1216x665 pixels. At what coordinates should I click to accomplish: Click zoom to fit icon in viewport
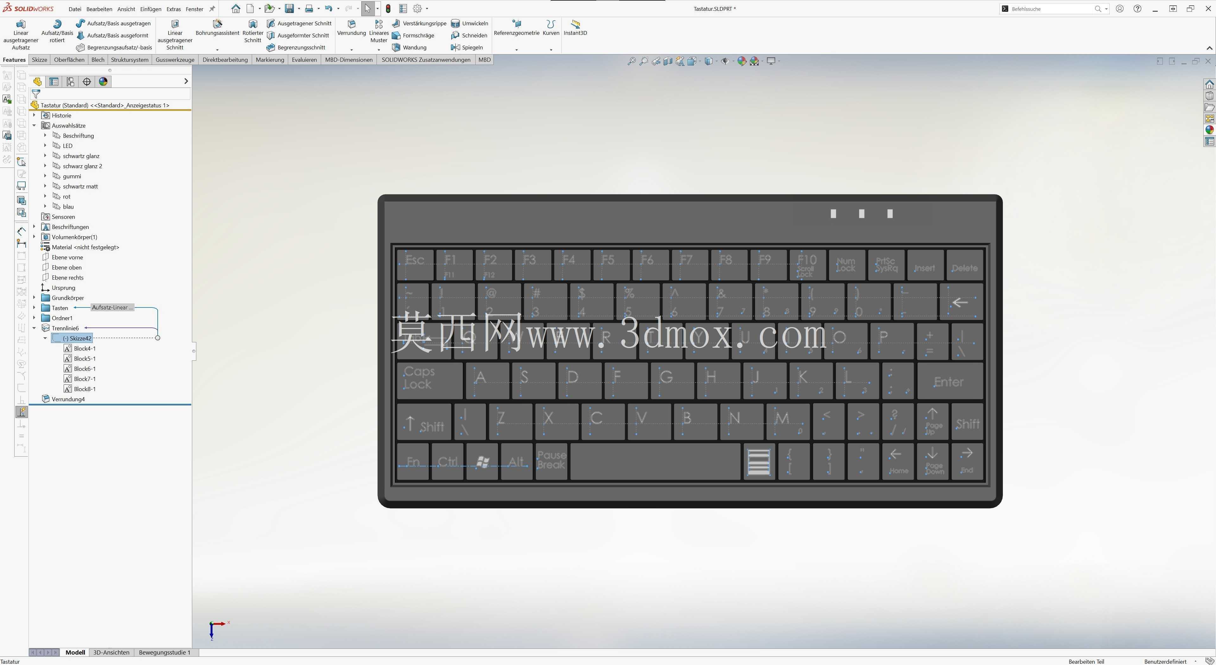(x=631, y=61)
